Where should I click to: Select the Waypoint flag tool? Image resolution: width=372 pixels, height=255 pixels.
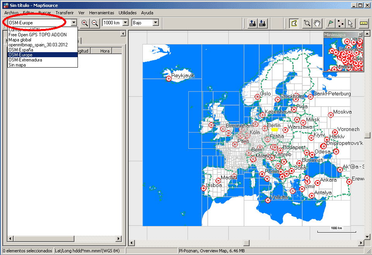[330, 23]
